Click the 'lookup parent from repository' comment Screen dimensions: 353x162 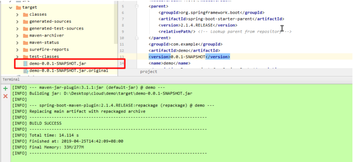pos(245,32)
